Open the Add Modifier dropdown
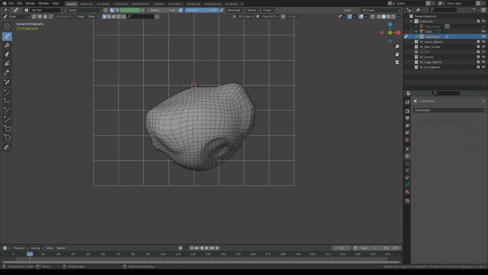 (x=449, y=110)
